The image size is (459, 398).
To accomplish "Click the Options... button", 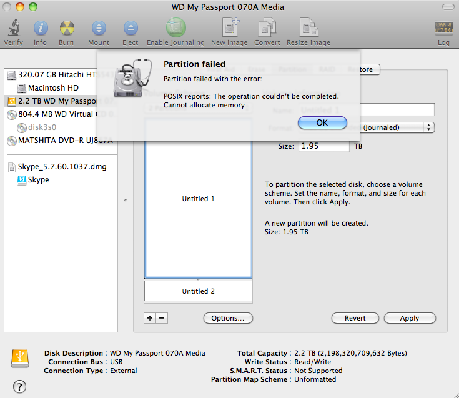I will pos(228,318).
